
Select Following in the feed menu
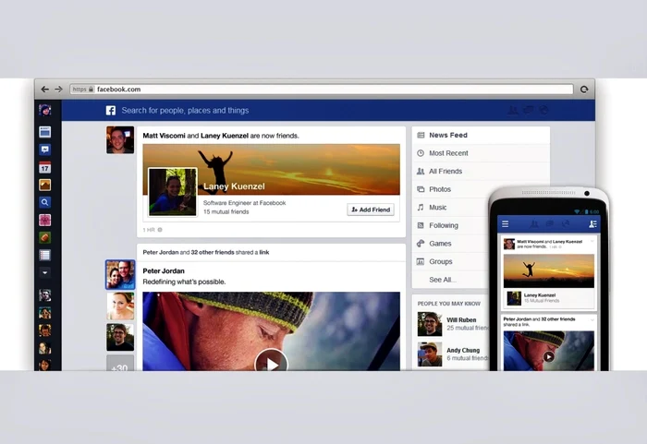pos(451,225)
